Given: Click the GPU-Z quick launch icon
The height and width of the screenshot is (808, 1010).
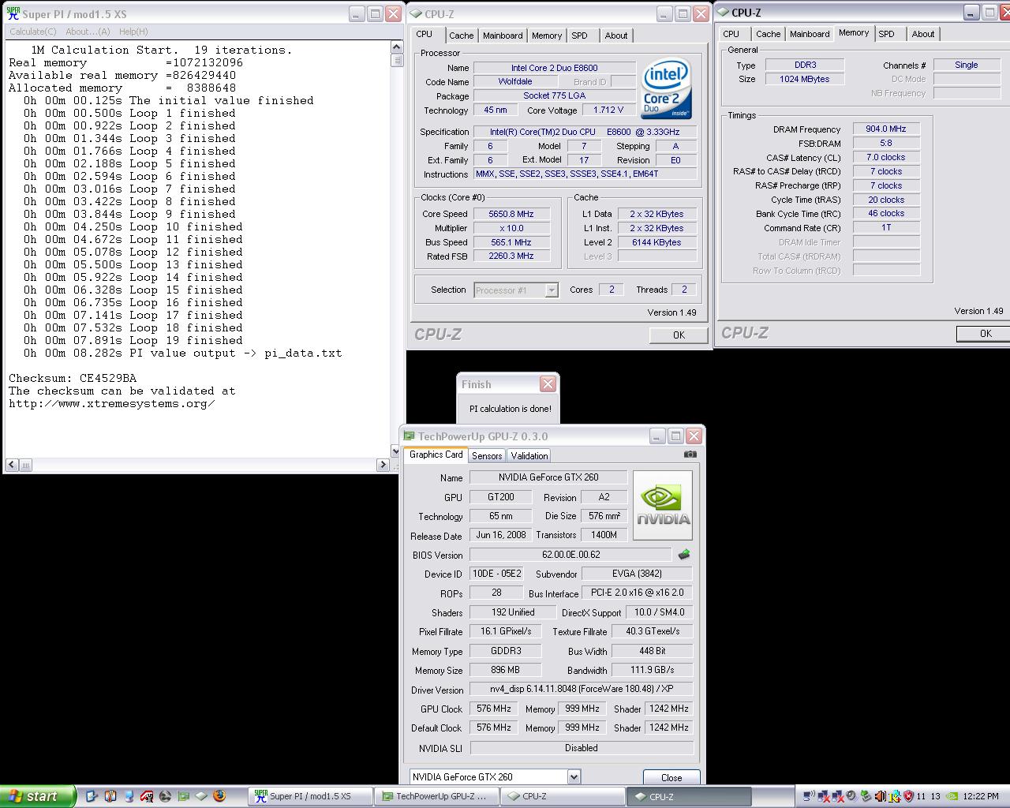Looking at the screenshot, I should coord(183,796).
